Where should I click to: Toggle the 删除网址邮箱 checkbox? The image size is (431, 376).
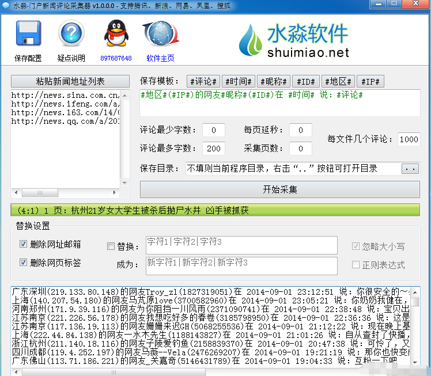[x=24, y=245]
